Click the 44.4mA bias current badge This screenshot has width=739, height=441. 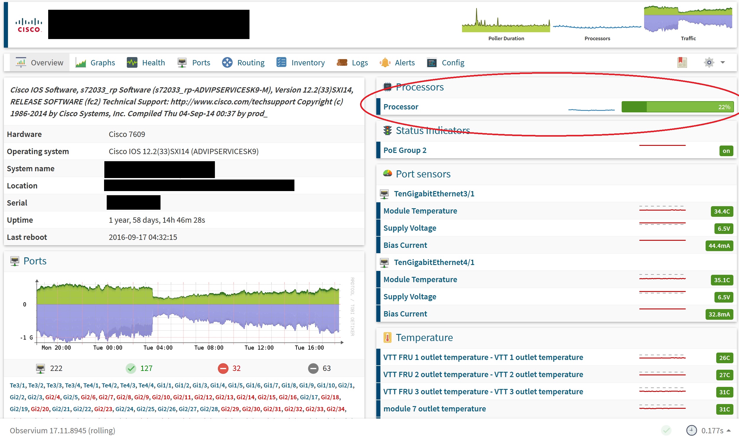pyautogui.click(x=719, y=246)
